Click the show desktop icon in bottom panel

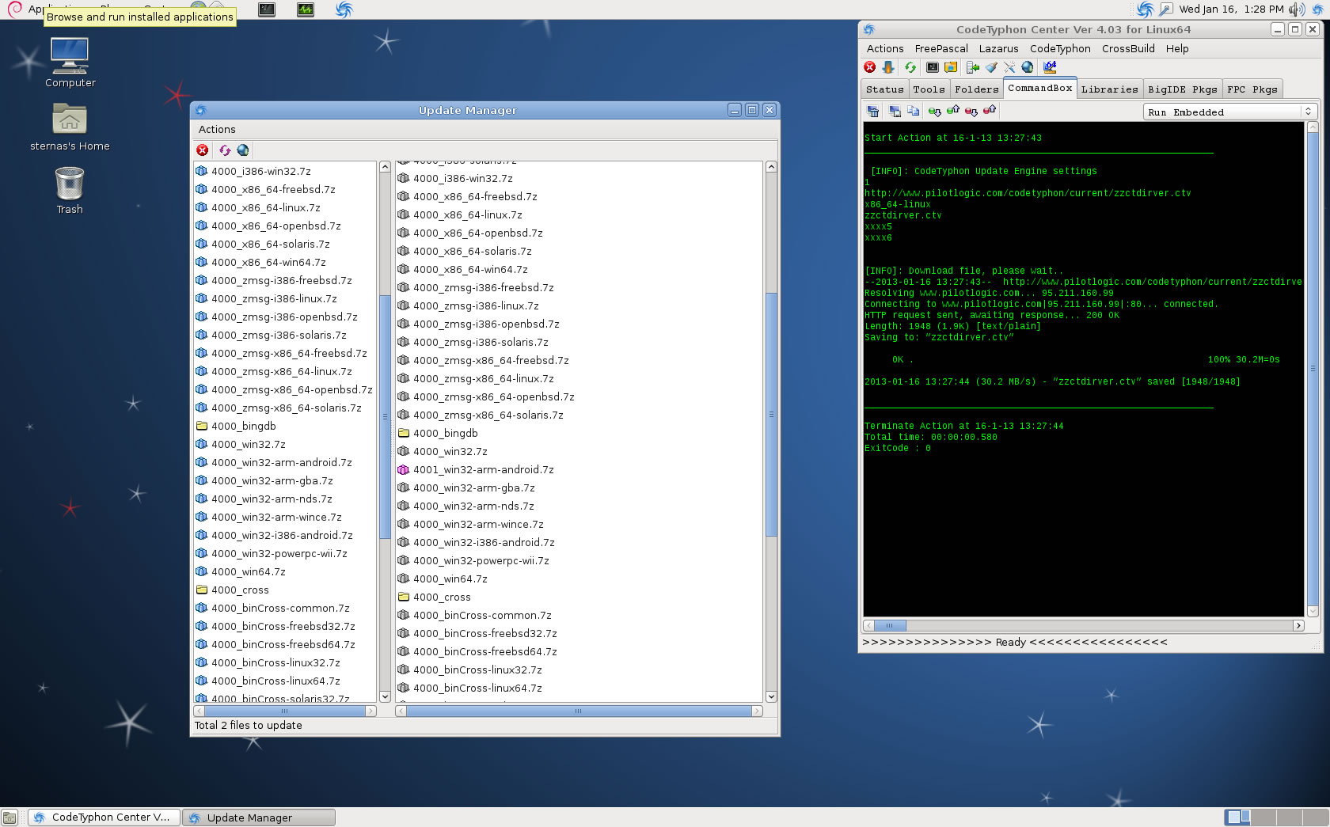[9, 818]
